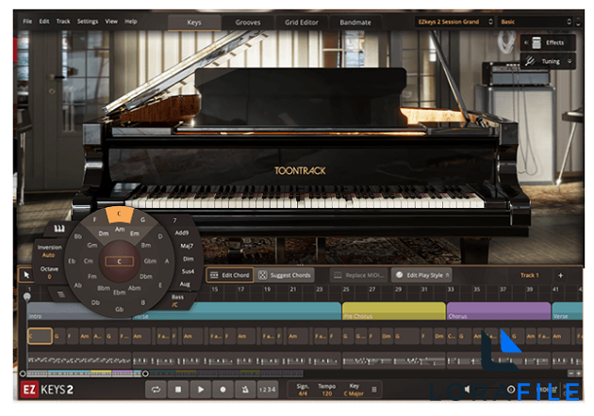Open the File menu
Screen dimensions: 594x416
tap(27, 22)
